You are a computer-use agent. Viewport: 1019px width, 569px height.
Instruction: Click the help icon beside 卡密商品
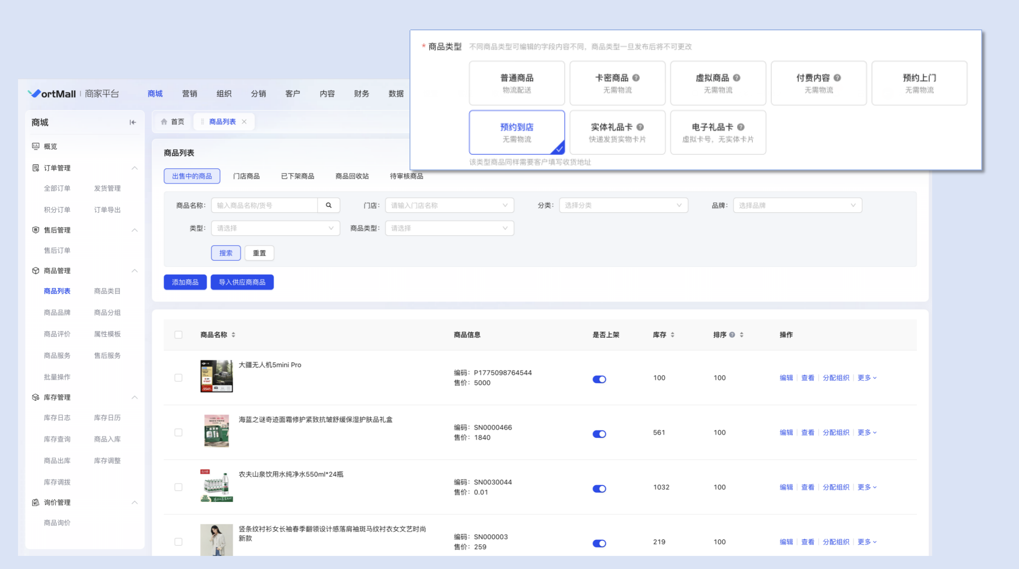(636, 78)
